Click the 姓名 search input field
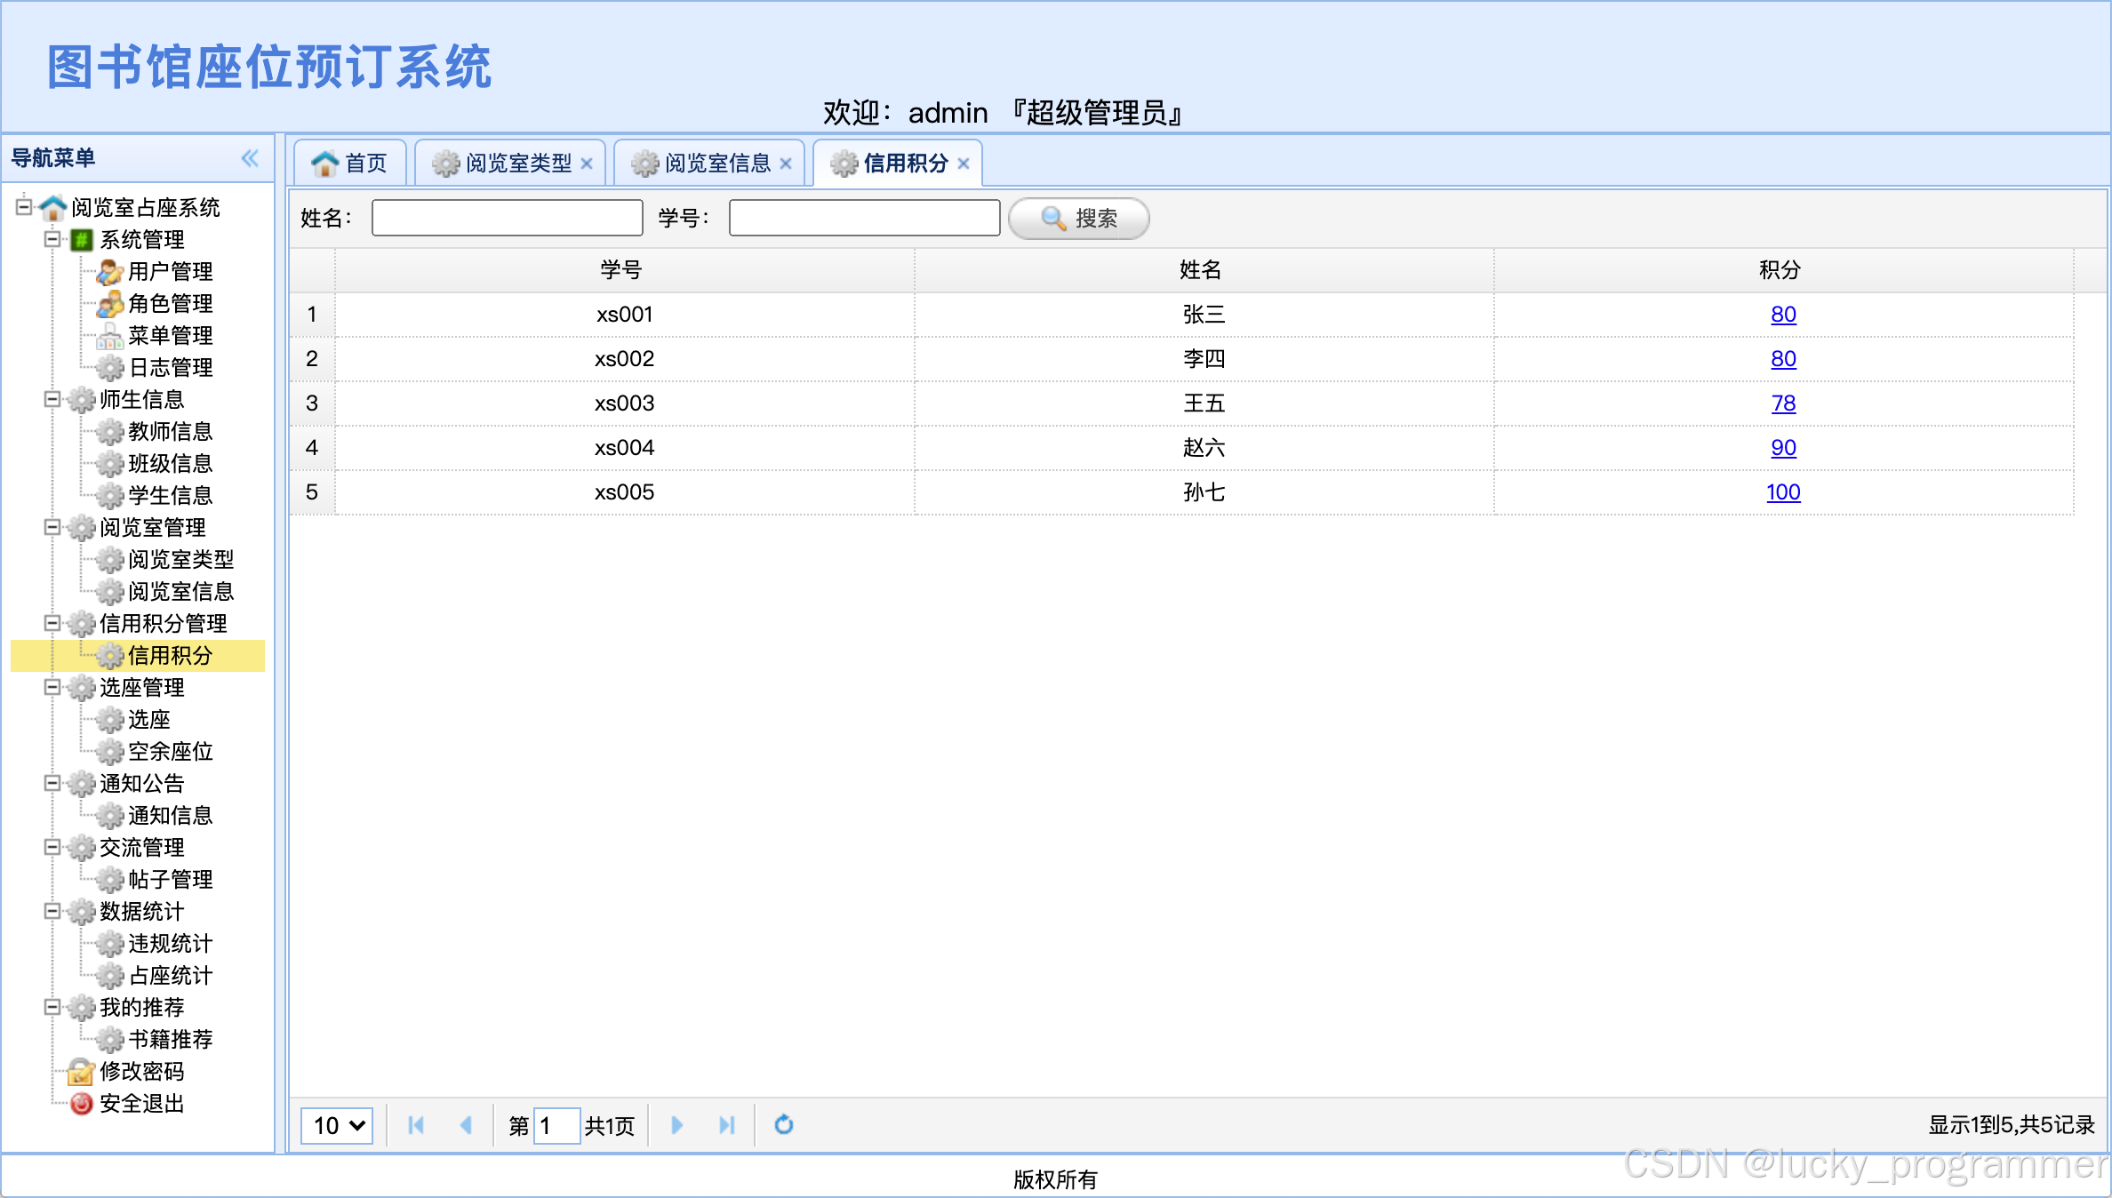The height and width of the screenshot is (1198, 2112). coord(507,219)
